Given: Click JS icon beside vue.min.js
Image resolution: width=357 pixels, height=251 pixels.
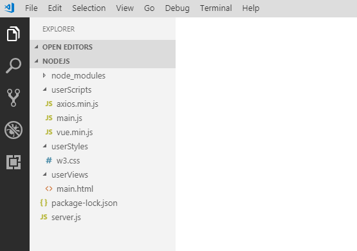Looking at the screenshot, I should tap(49, 132).
